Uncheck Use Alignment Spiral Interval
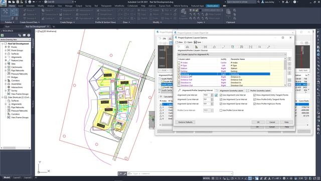The height and width of the screenshot is (181, 321). click(x=221, y=104)
